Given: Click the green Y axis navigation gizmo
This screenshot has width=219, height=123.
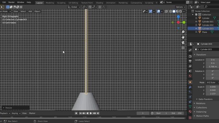Looking at the screenshot, I should [184, 22].
